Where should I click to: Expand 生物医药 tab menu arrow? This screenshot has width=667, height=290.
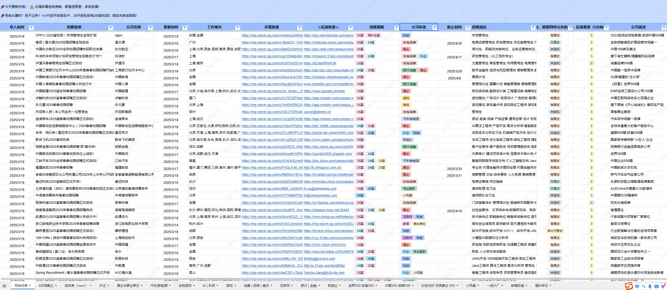[x=194, y=286]
